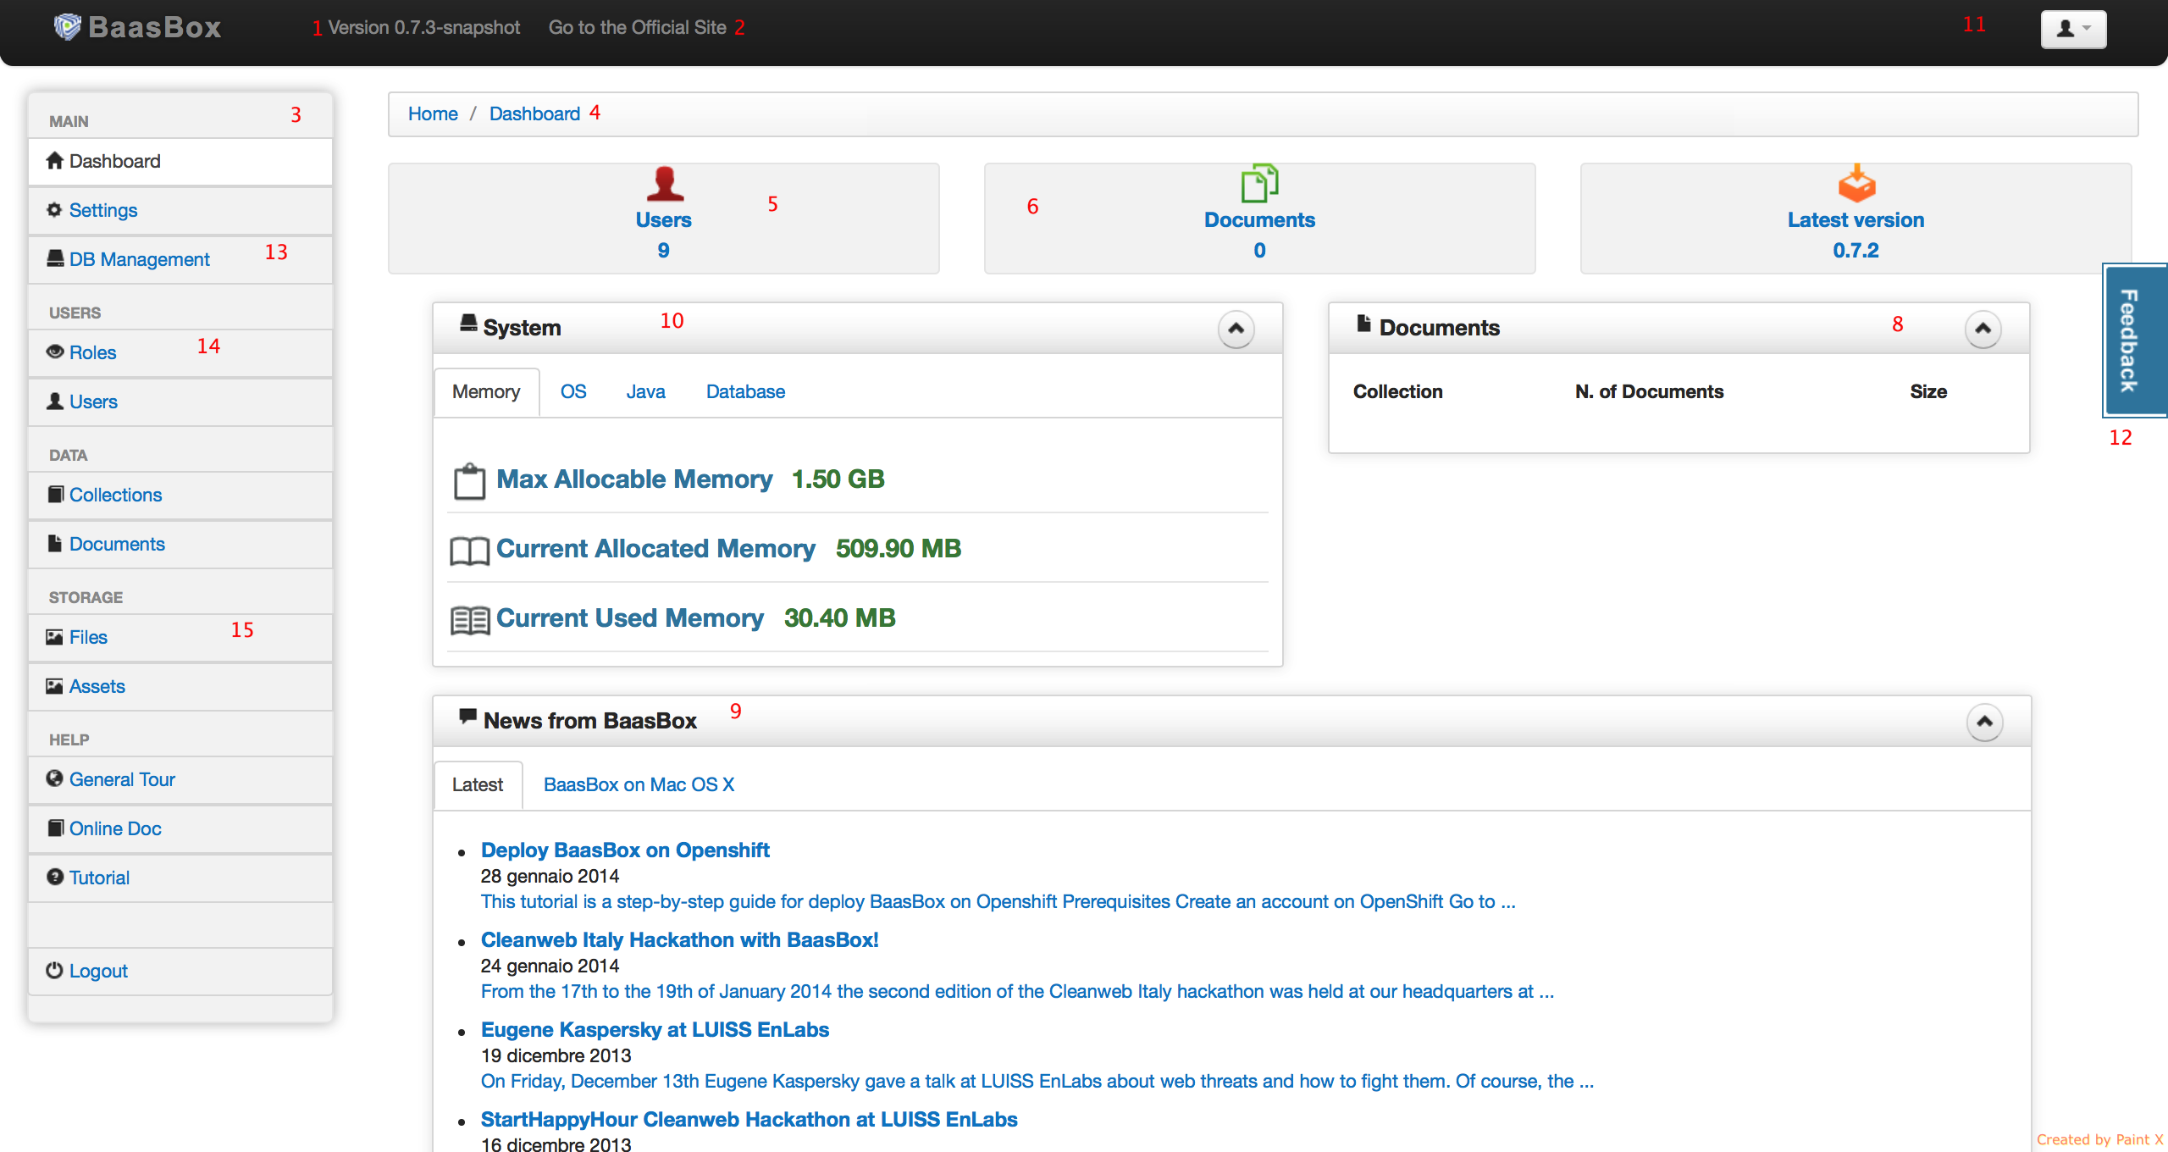Click the Current Used Memory open book icon
This screenshot has width=2168, height=1152.
pyautogui.click(x=470, y=620)
